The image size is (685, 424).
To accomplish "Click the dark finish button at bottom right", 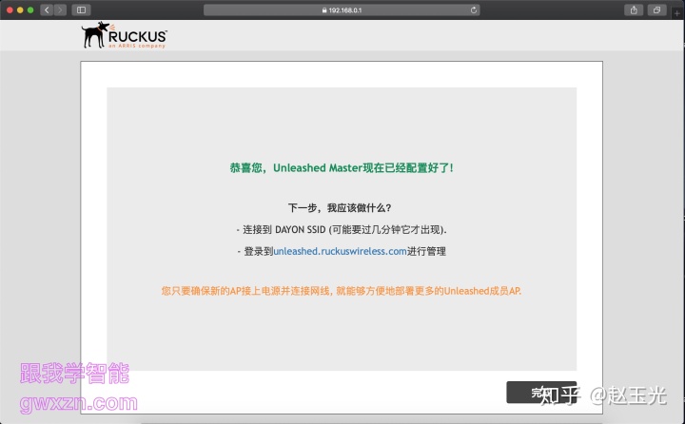I will [541, 392].
